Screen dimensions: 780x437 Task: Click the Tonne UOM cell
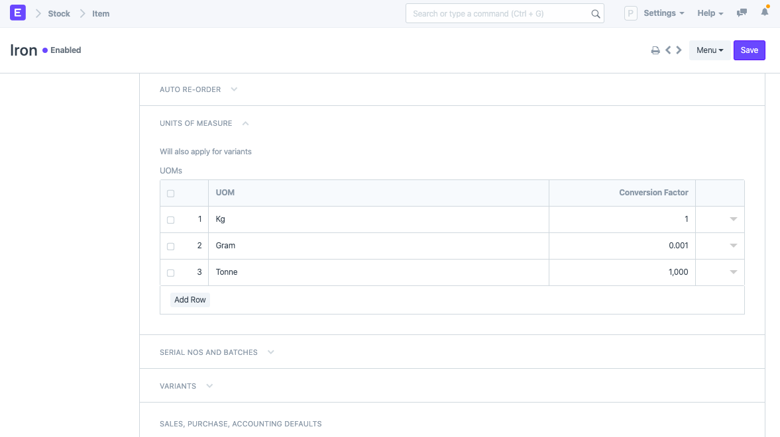[378, 272]
